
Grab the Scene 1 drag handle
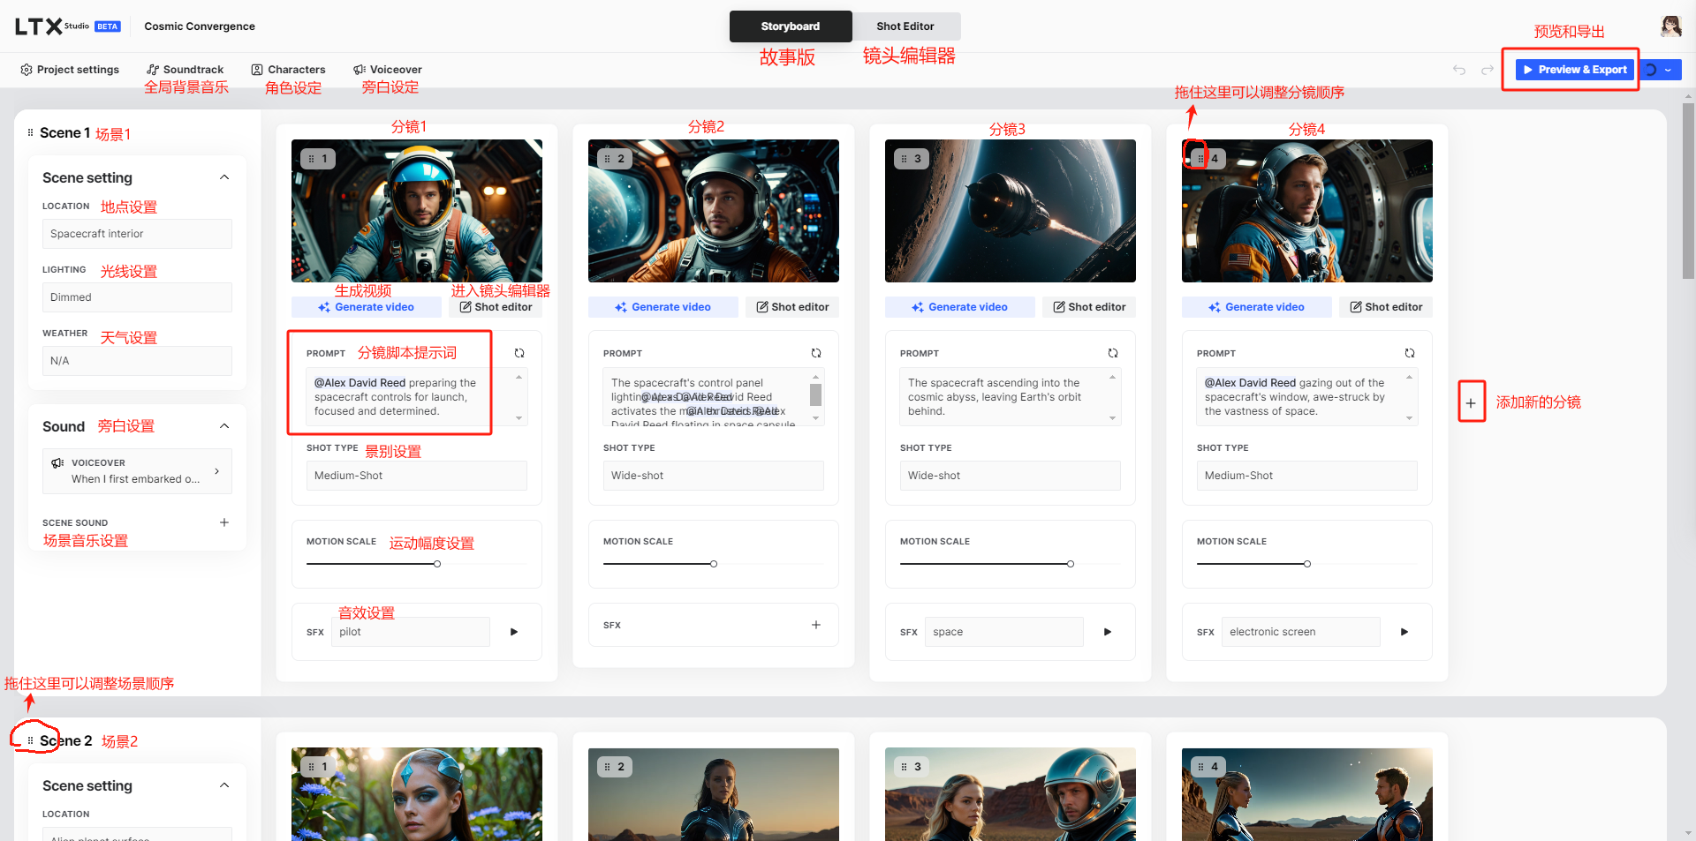30,132
